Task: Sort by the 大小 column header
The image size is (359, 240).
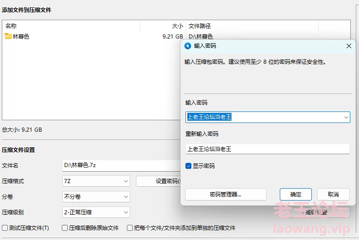Action: (163, 26)
